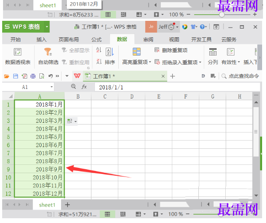Select column D header
The width and height of the screenshot is (266, 223).
pos(132,96)
